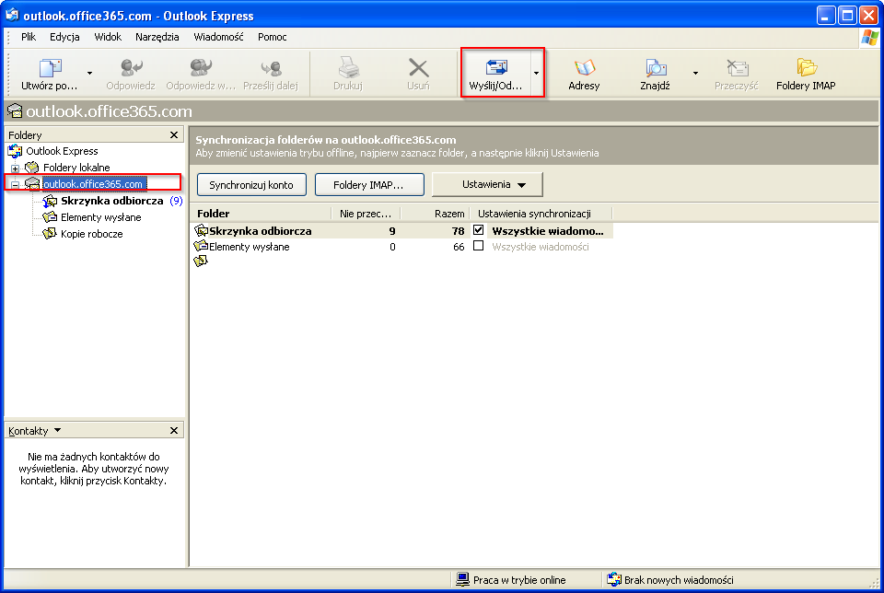Click unread count (9) beside Skrzynka odbiorcza
Viewport: 884px width, 593px height.
pos(176,201)
